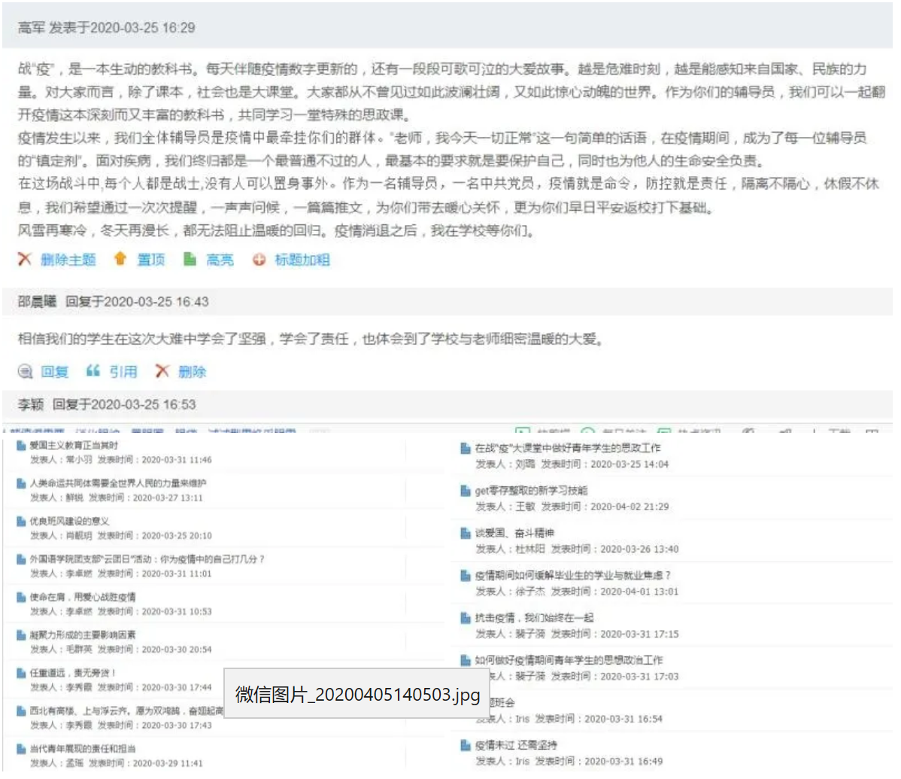The width and height of the screenshot is (901, 779).
Task: Open the topic 使命在肩，用爱心战胜疫情
Action: tap(83, 597)
